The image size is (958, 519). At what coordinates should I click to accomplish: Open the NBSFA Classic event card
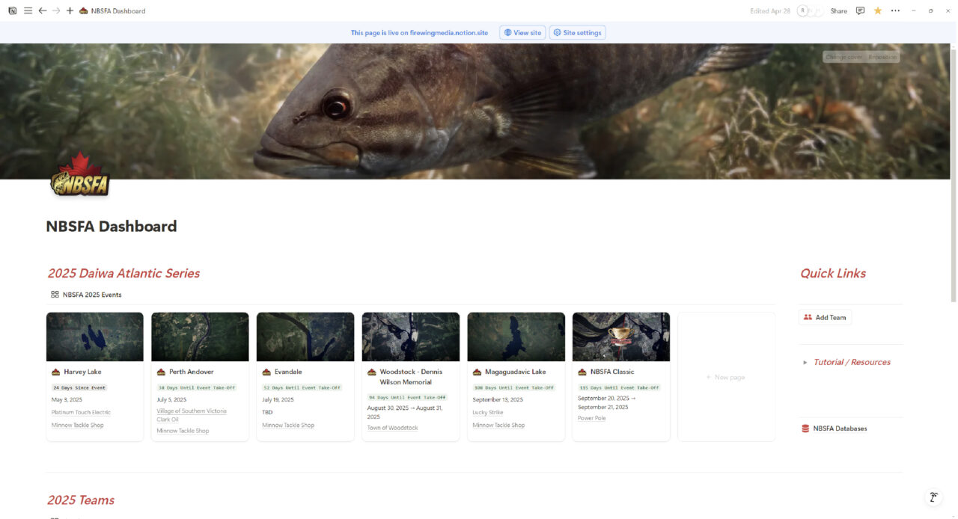620,372
